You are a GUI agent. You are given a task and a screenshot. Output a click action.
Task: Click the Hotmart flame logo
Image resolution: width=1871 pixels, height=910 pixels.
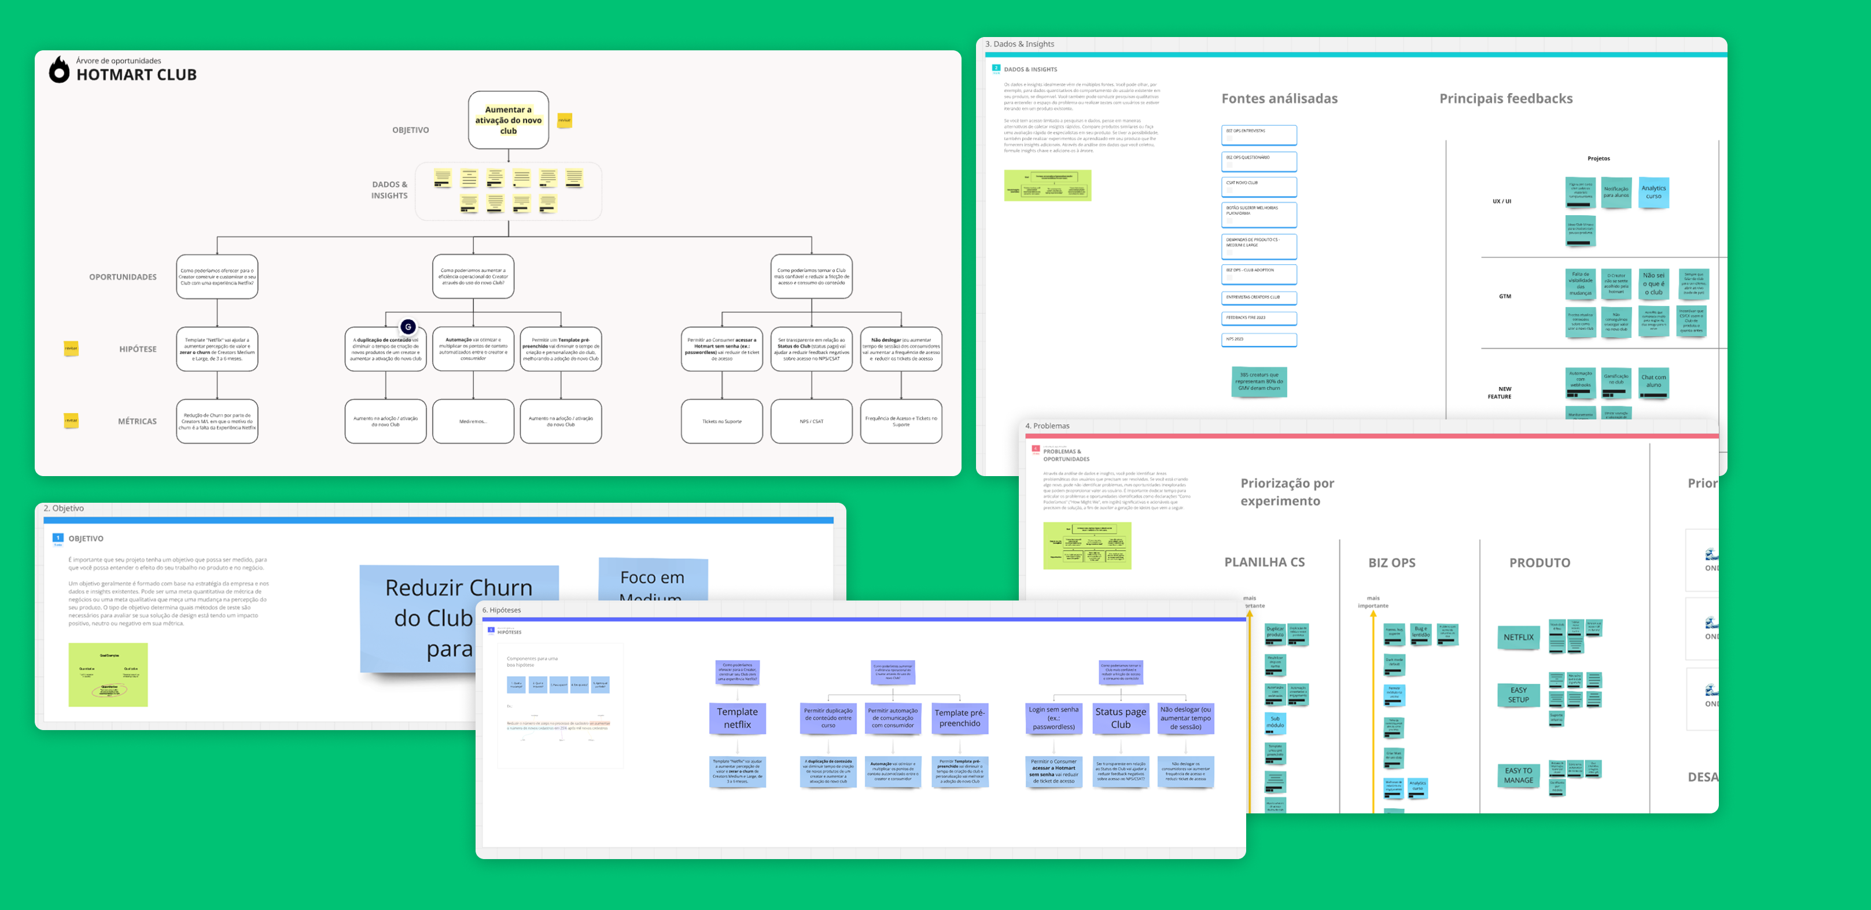pyautogui.click(x=59, y=70)
